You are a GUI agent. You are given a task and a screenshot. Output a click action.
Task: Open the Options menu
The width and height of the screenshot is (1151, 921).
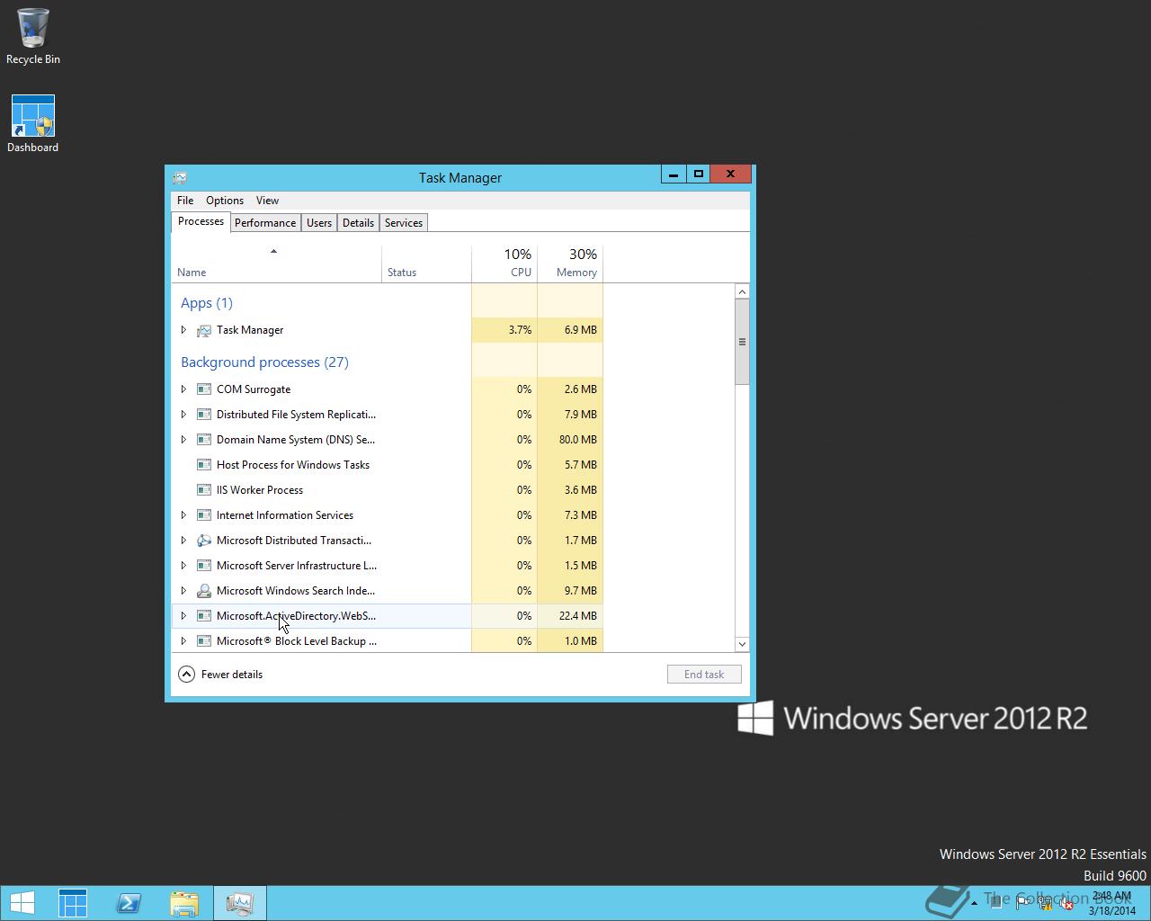click(x=225, y=201)
